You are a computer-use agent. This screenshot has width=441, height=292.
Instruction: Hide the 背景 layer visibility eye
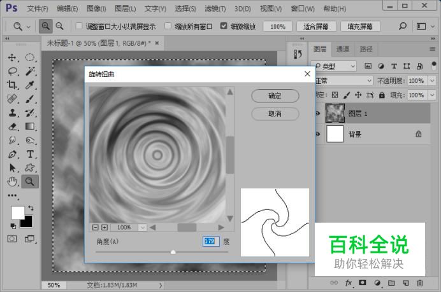(x=318, y=134)
